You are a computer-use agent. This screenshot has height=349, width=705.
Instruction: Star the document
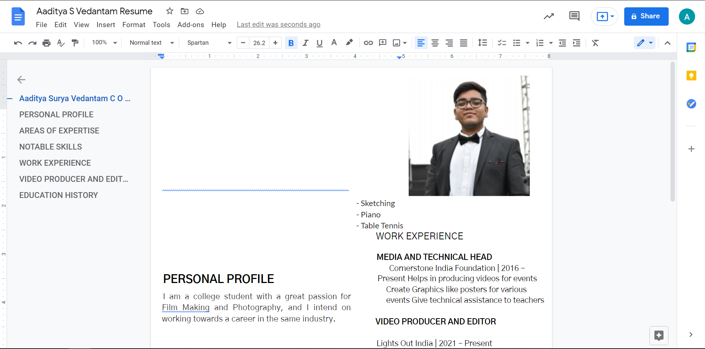(x=169, y=11)
